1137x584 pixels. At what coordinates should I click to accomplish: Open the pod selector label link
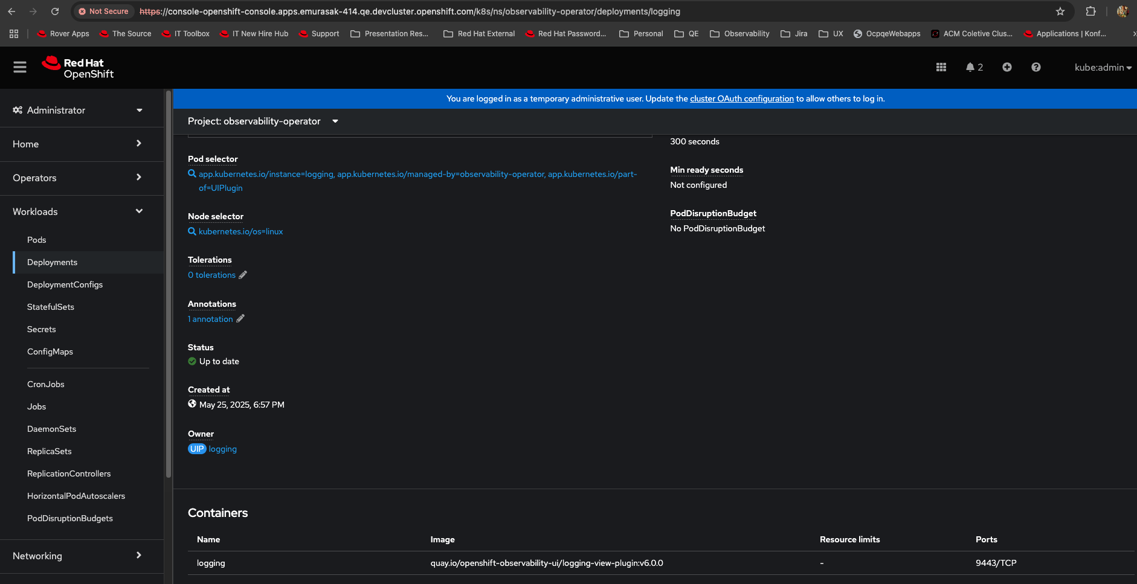pos(417,181)
